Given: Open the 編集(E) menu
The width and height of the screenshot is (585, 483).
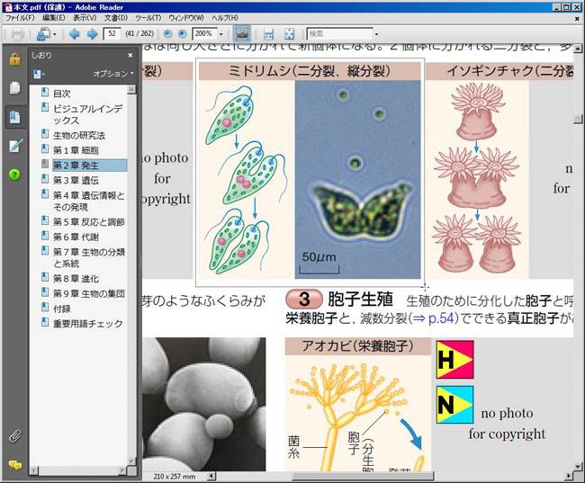Looking at the screenshot, I should click(54, 17).
